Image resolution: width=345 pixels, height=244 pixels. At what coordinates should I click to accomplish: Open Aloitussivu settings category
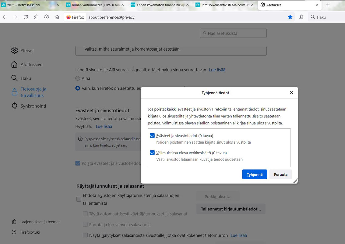[x=31, y=64]
